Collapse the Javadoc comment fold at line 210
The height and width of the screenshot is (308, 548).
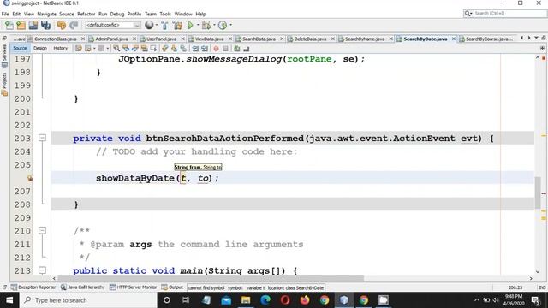42,230
